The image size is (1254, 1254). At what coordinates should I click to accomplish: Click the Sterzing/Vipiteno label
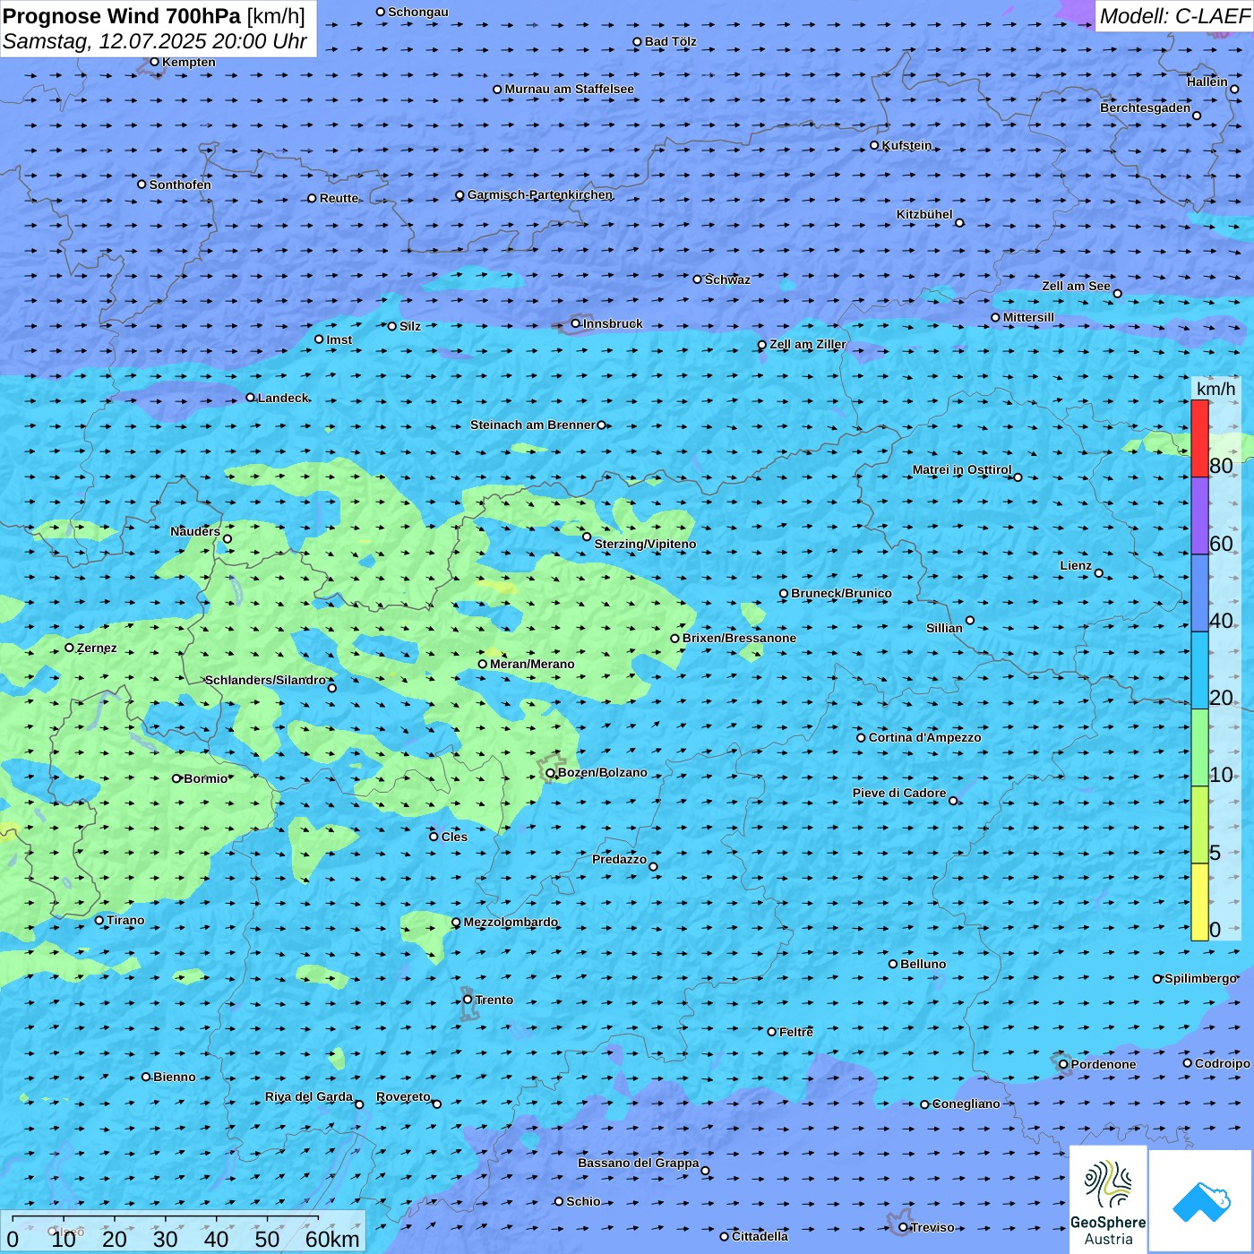(645, 544)
